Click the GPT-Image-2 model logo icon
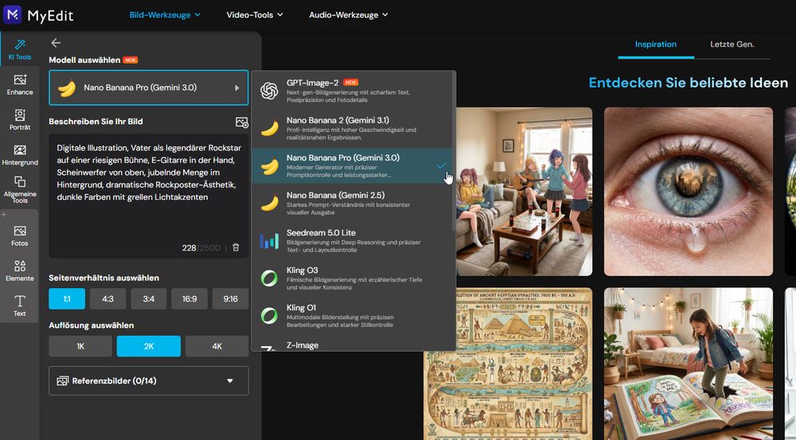The width and height of the screenshot is (796, 440). (x=269, y=92)
